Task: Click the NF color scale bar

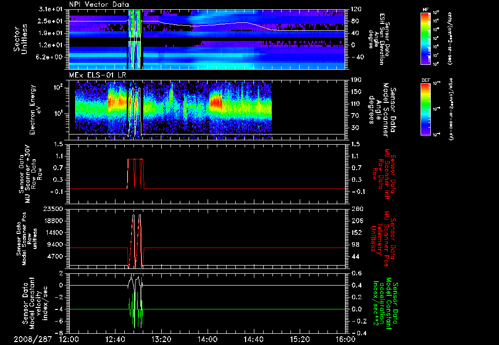Action: point(425,38)
